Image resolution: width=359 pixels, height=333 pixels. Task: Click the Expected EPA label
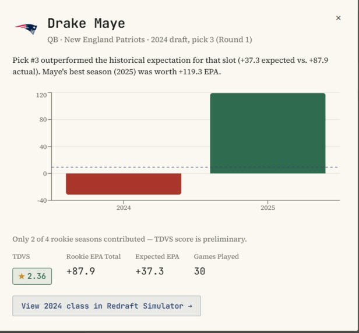[x=157, y=256]
